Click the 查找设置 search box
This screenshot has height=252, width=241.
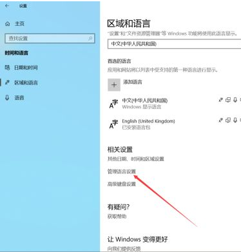[x=50, y=39]
